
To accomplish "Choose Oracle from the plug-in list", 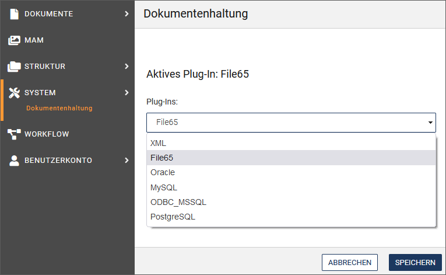I will click(x=291, y=172).
